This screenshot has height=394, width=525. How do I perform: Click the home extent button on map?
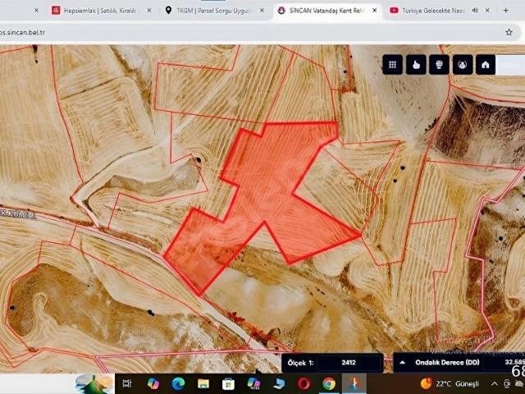click(486, 65)
